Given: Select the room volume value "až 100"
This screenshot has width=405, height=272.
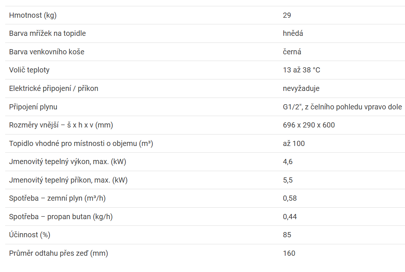Looking at the screenshot, I should [294, 143].
